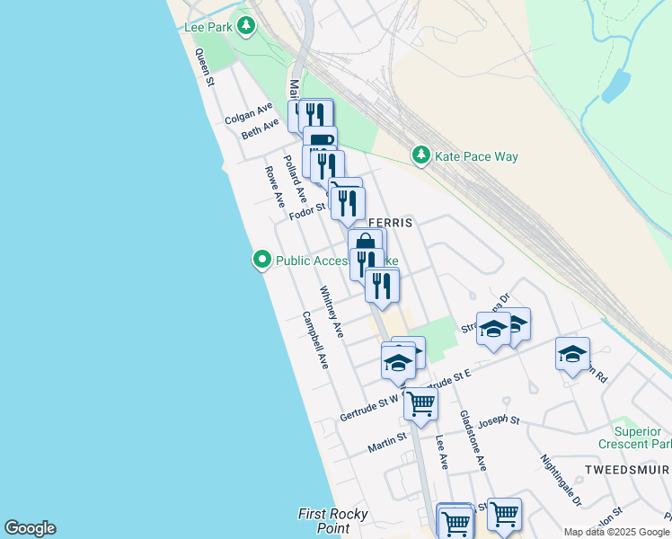
Task: Click the Map data ©2025 Google text
Action: click(x=616, y=533)
